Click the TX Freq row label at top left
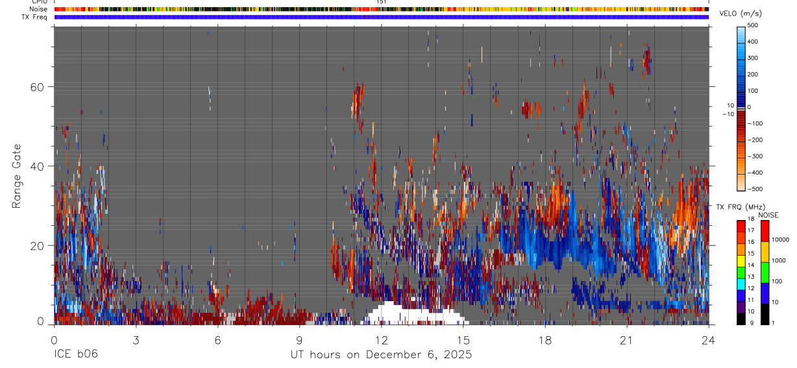 click(x=34, y=17)
